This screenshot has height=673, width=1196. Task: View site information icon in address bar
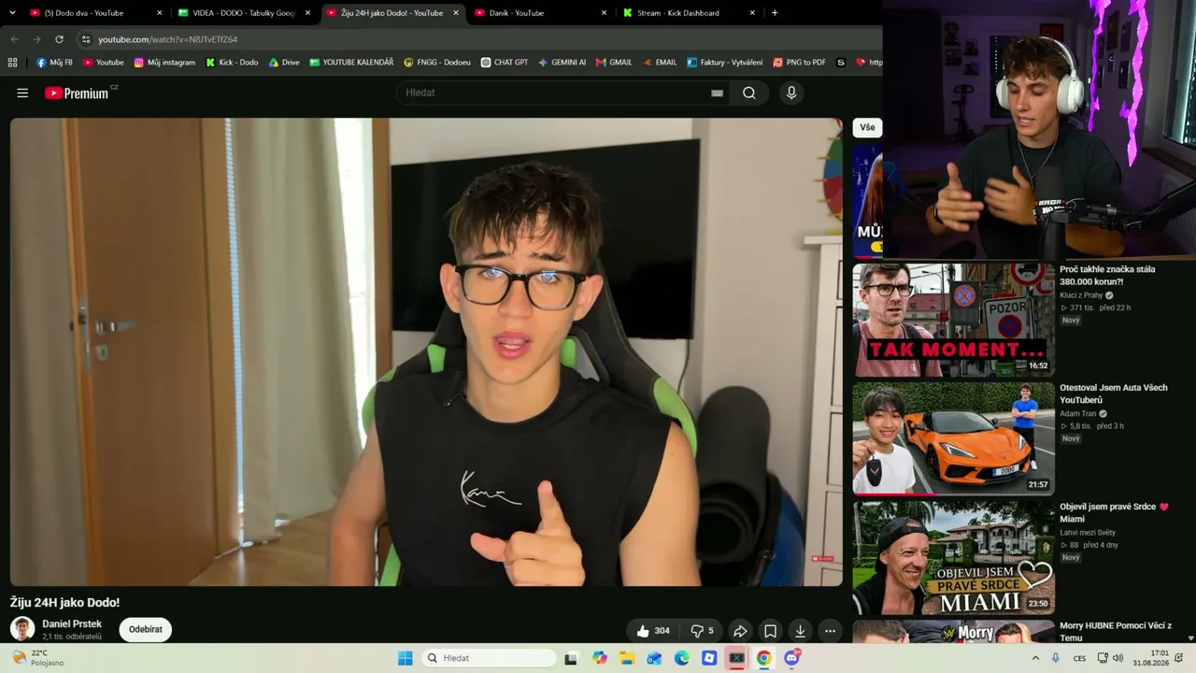coord(86,39)
